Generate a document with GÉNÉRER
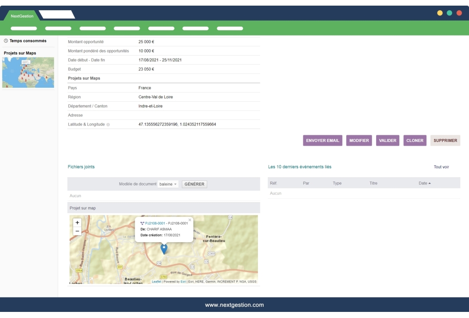469x318 pixels. (194, 184)
